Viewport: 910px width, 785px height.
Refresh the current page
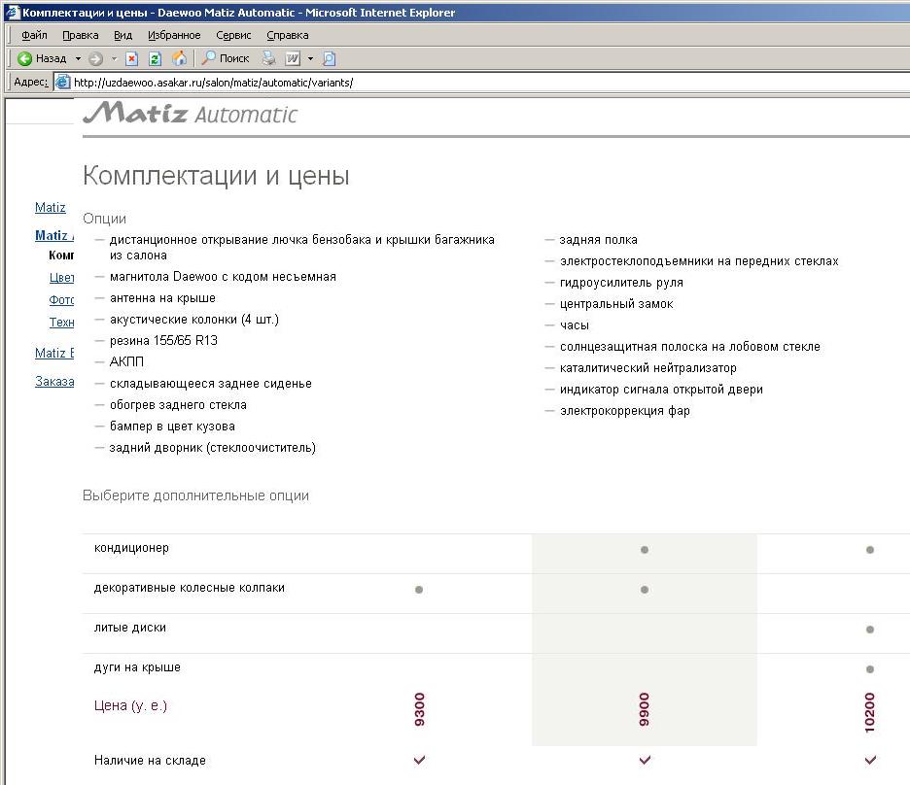click(x=155, y=58)
